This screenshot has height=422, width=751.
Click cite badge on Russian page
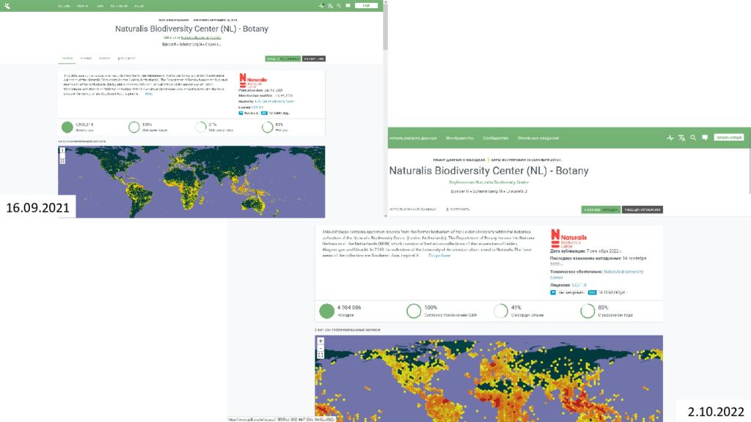(568, 292)
